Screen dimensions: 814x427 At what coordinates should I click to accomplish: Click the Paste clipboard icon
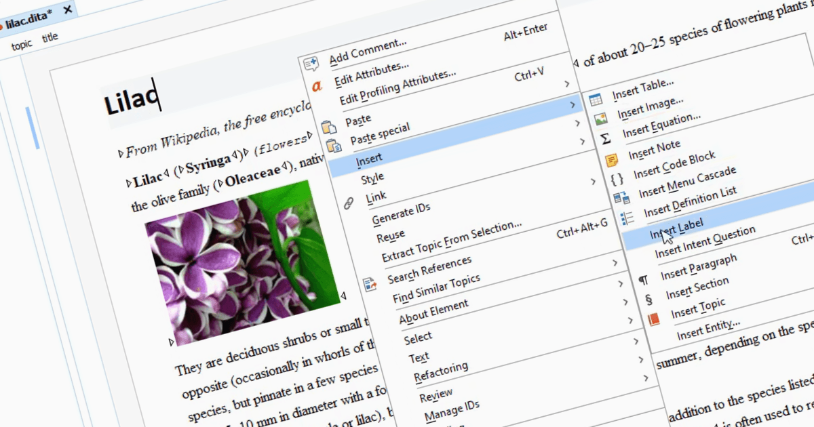coord(328,126)
